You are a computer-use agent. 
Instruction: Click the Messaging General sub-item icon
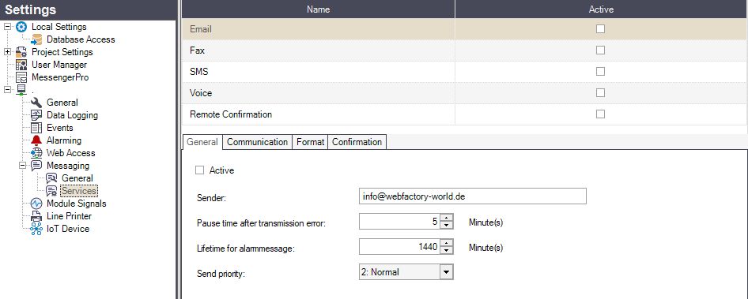tap(51, 178)
